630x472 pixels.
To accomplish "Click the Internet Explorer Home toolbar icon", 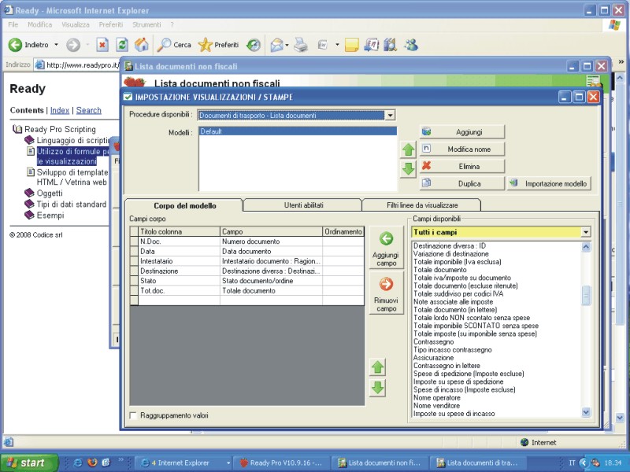I will tap(142, 45).
